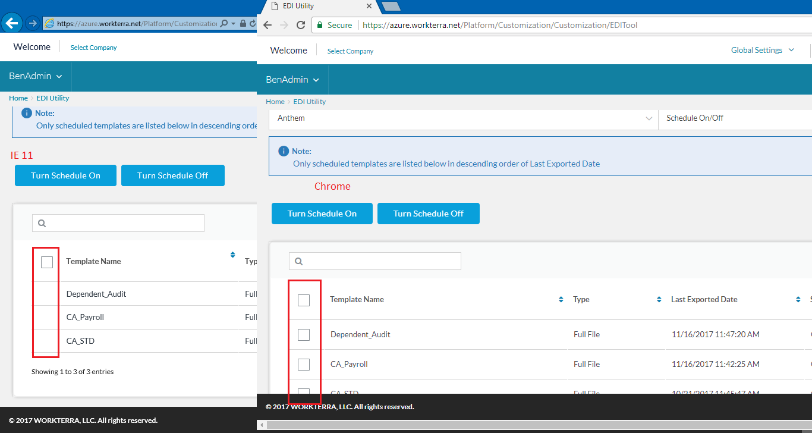The image size is (812, 433).
Task: Click the Chrome back arrow
Action: (x=267, y=25)
